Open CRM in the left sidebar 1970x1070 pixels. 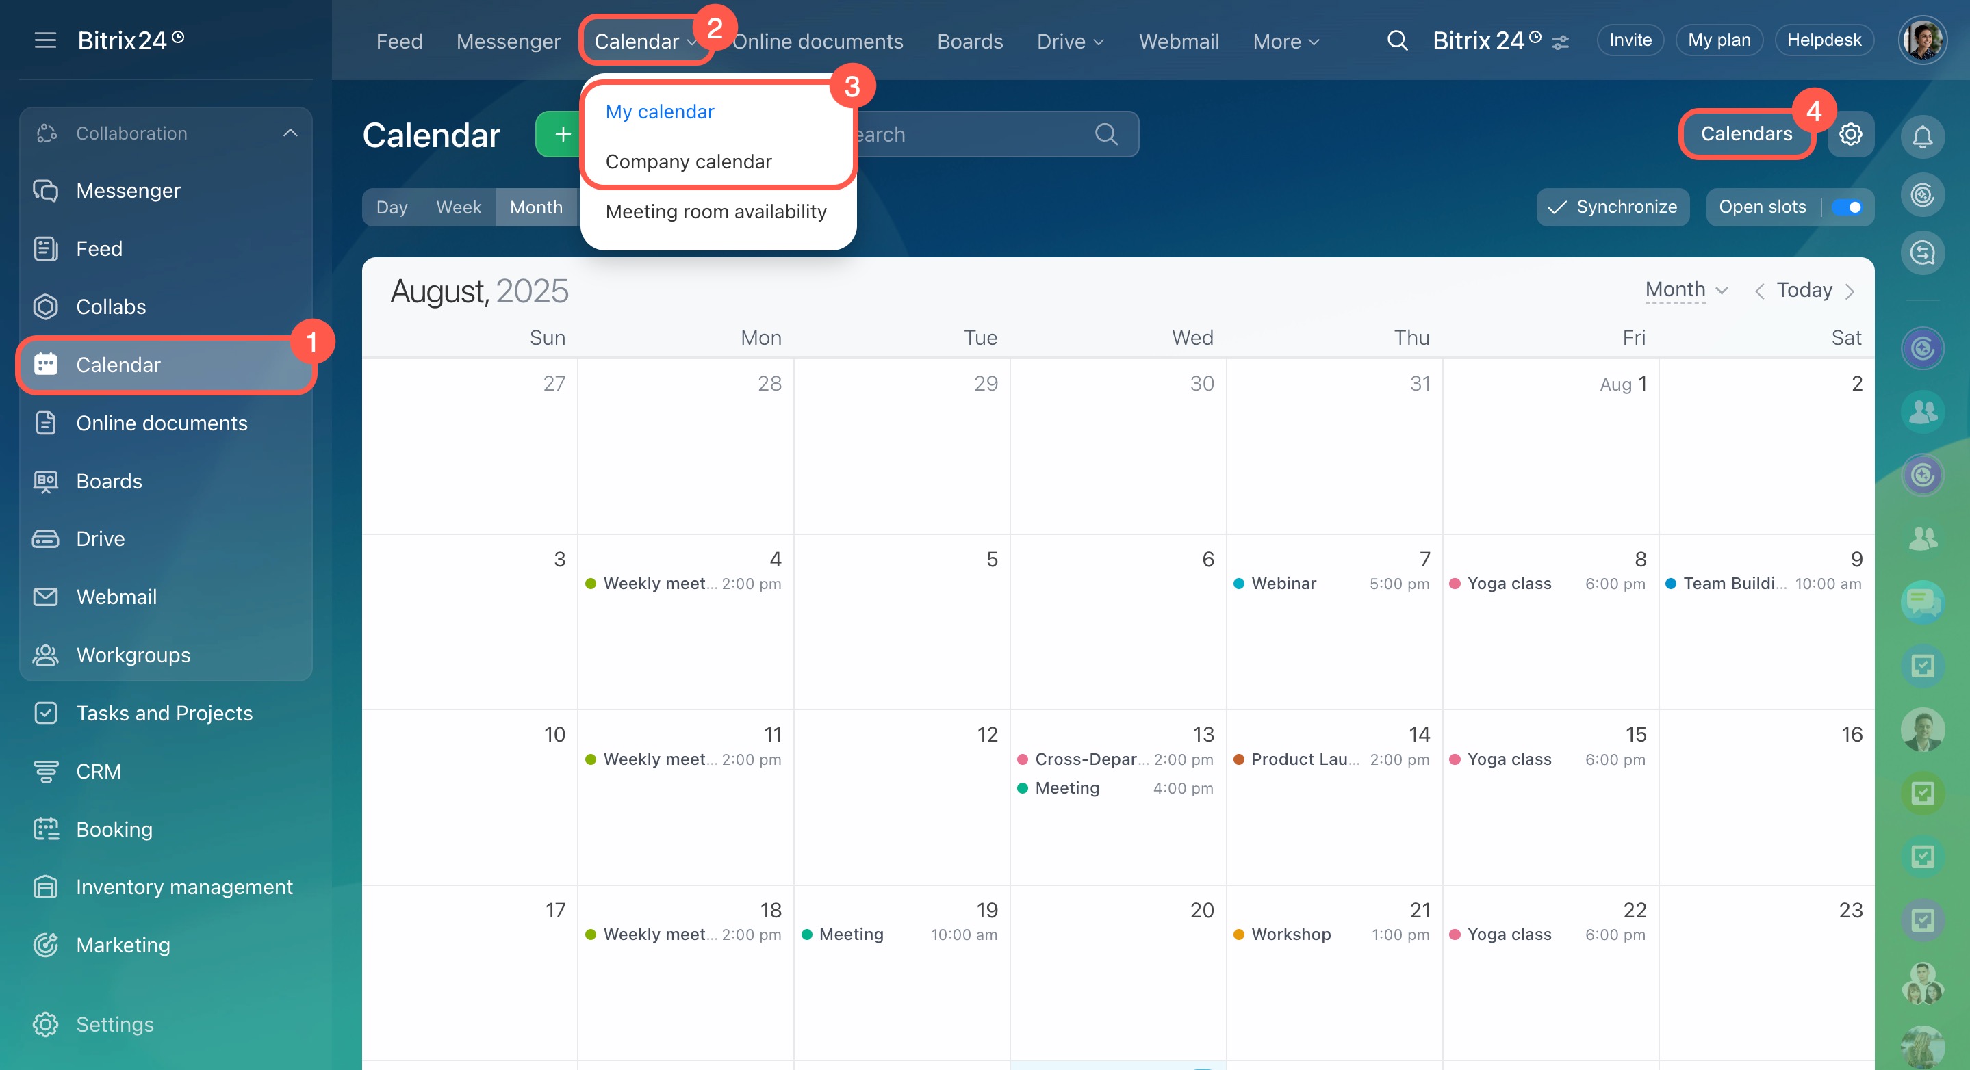98,770
